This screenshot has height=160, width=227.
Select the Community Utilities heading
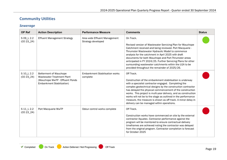tap(37, 19)
